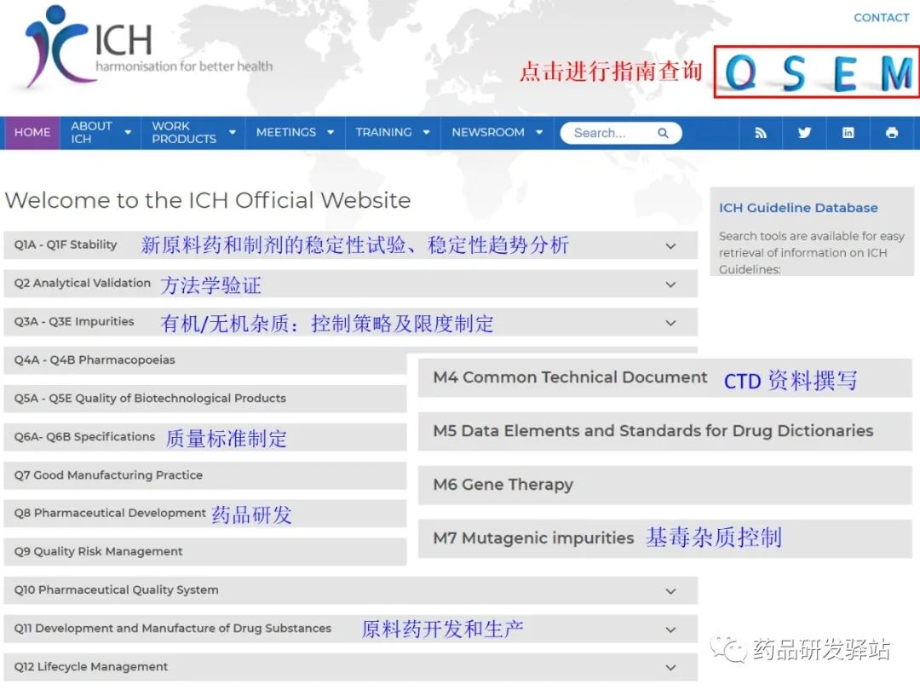Viewport: 920px width, 690px height.
Task: Expand Q2 Analytical Validation chevron
Action: [x=670, y=285]
